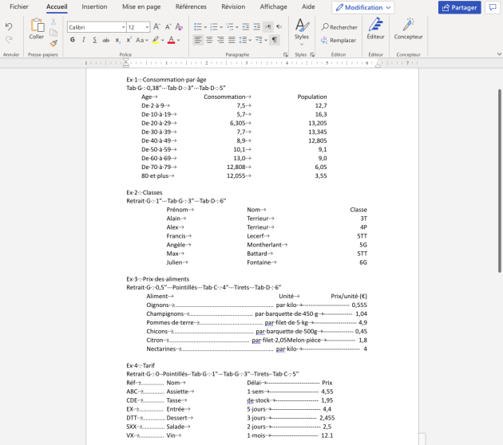Open the Mise en page tab
The width and height of the screenshot is (503, 445).
tap(141, 6)
